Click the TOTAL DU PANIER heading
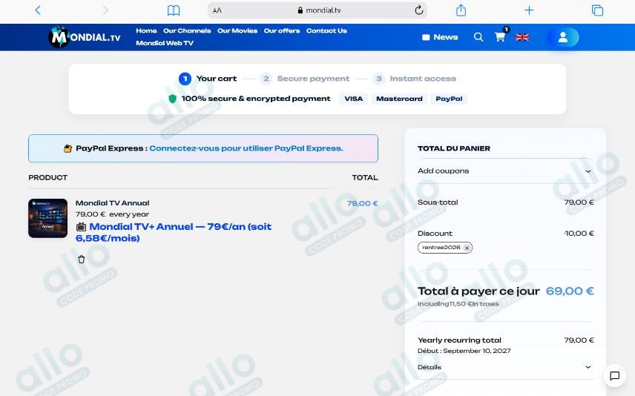This screenshot has height=396, width=635. [453, 148]
